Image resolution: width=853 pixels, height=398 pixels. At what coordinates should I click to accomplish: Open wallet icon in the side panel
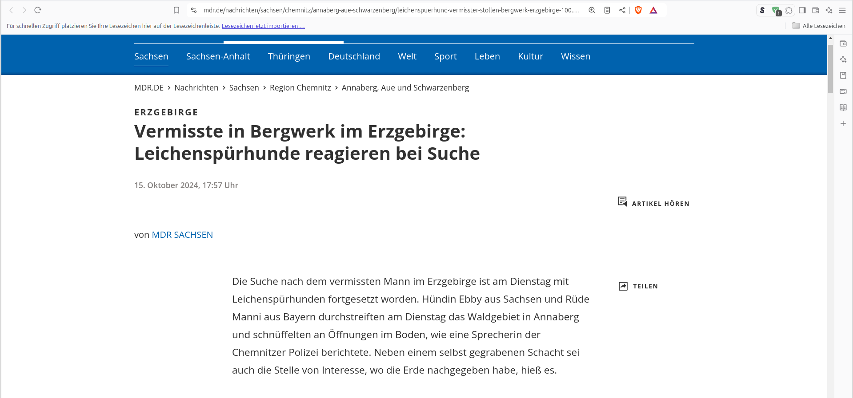(x=843, y=43)
